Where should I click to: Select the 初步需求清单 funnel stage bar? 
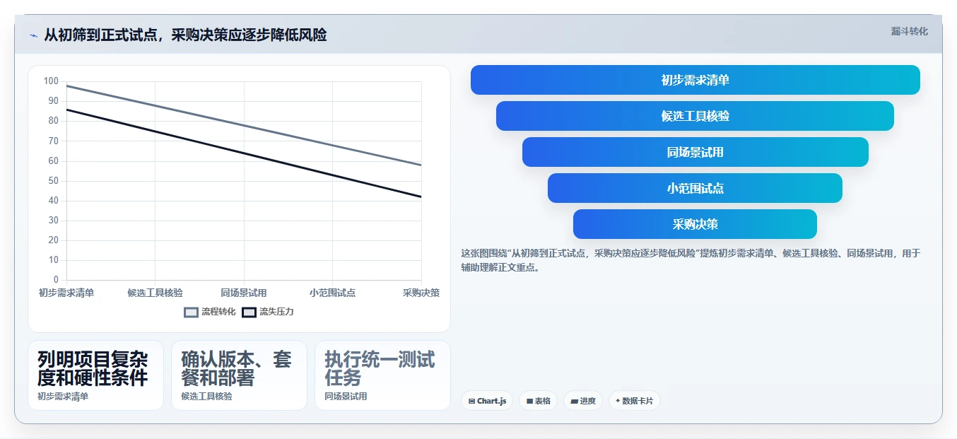pos(695,80)
